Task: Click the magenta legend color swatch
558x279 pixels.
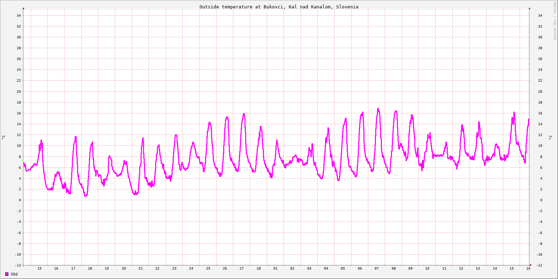Action: pyautogui.click(x=7, y=274)
